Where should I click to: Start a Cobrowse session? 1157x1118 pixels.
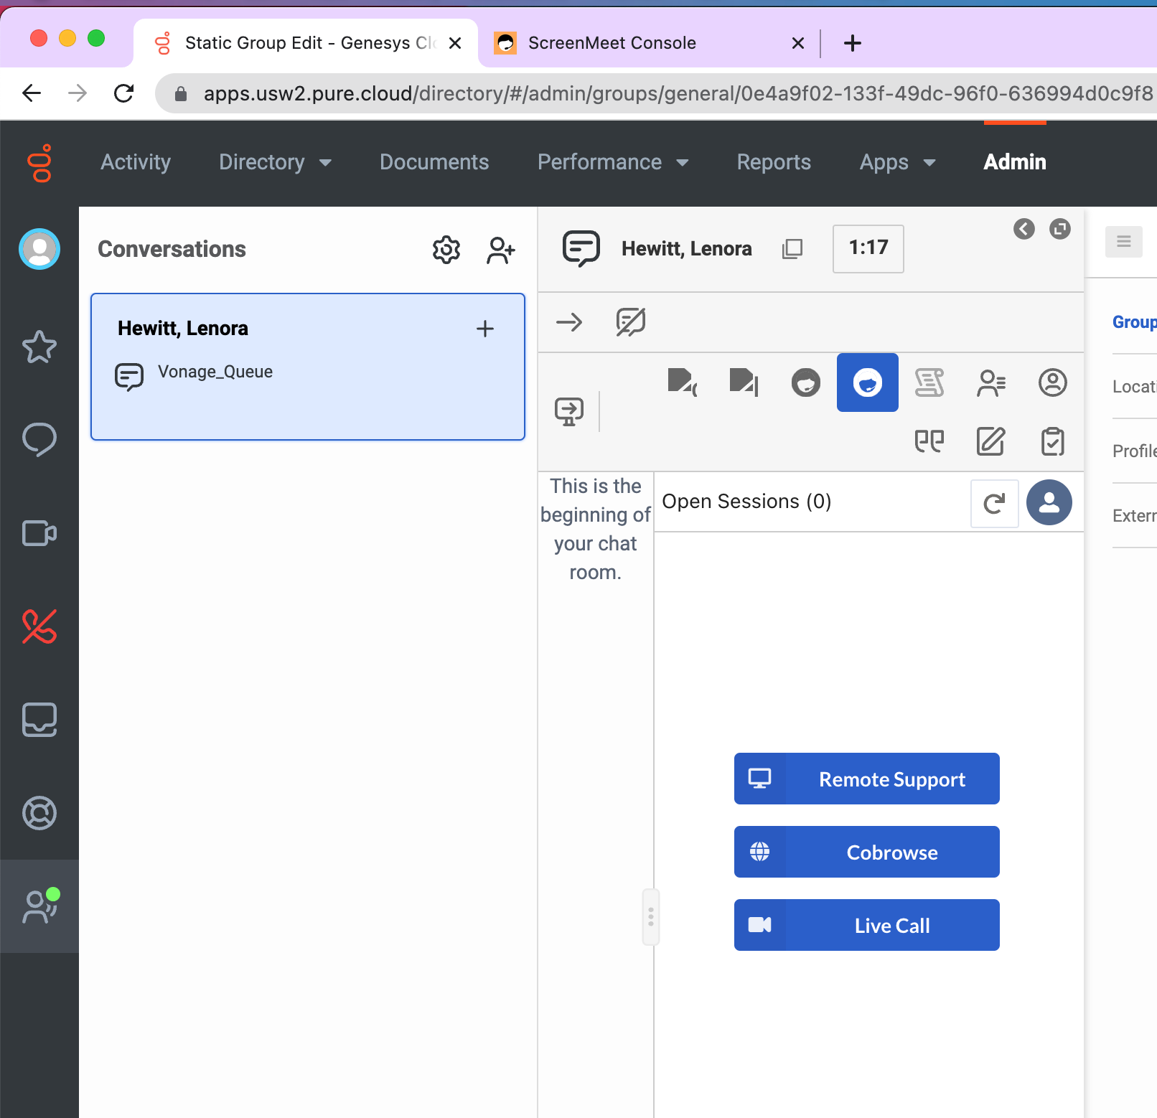coord(867,852)
